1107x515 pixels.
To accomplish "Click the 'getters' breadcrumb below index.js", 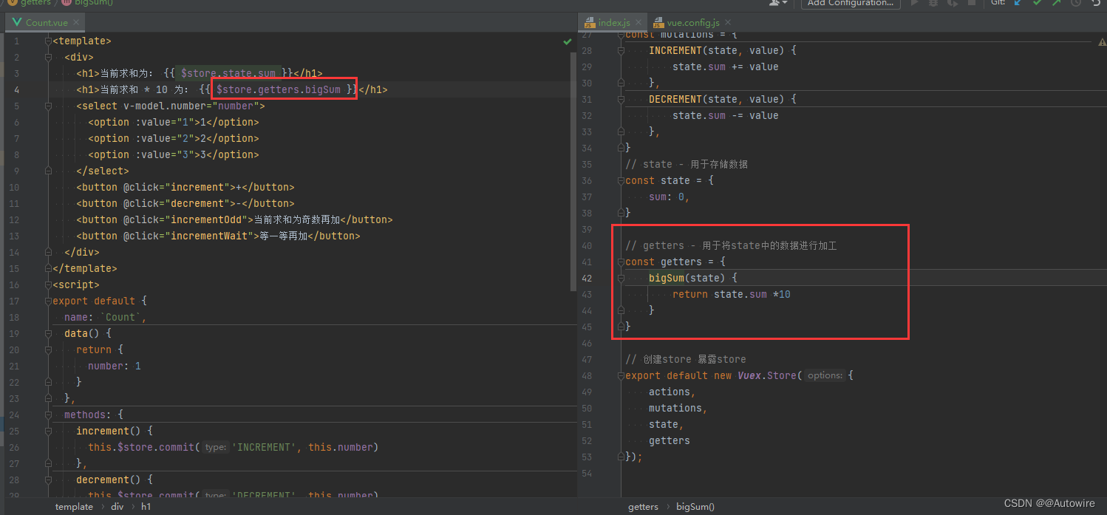I will [x=644, y=507].
